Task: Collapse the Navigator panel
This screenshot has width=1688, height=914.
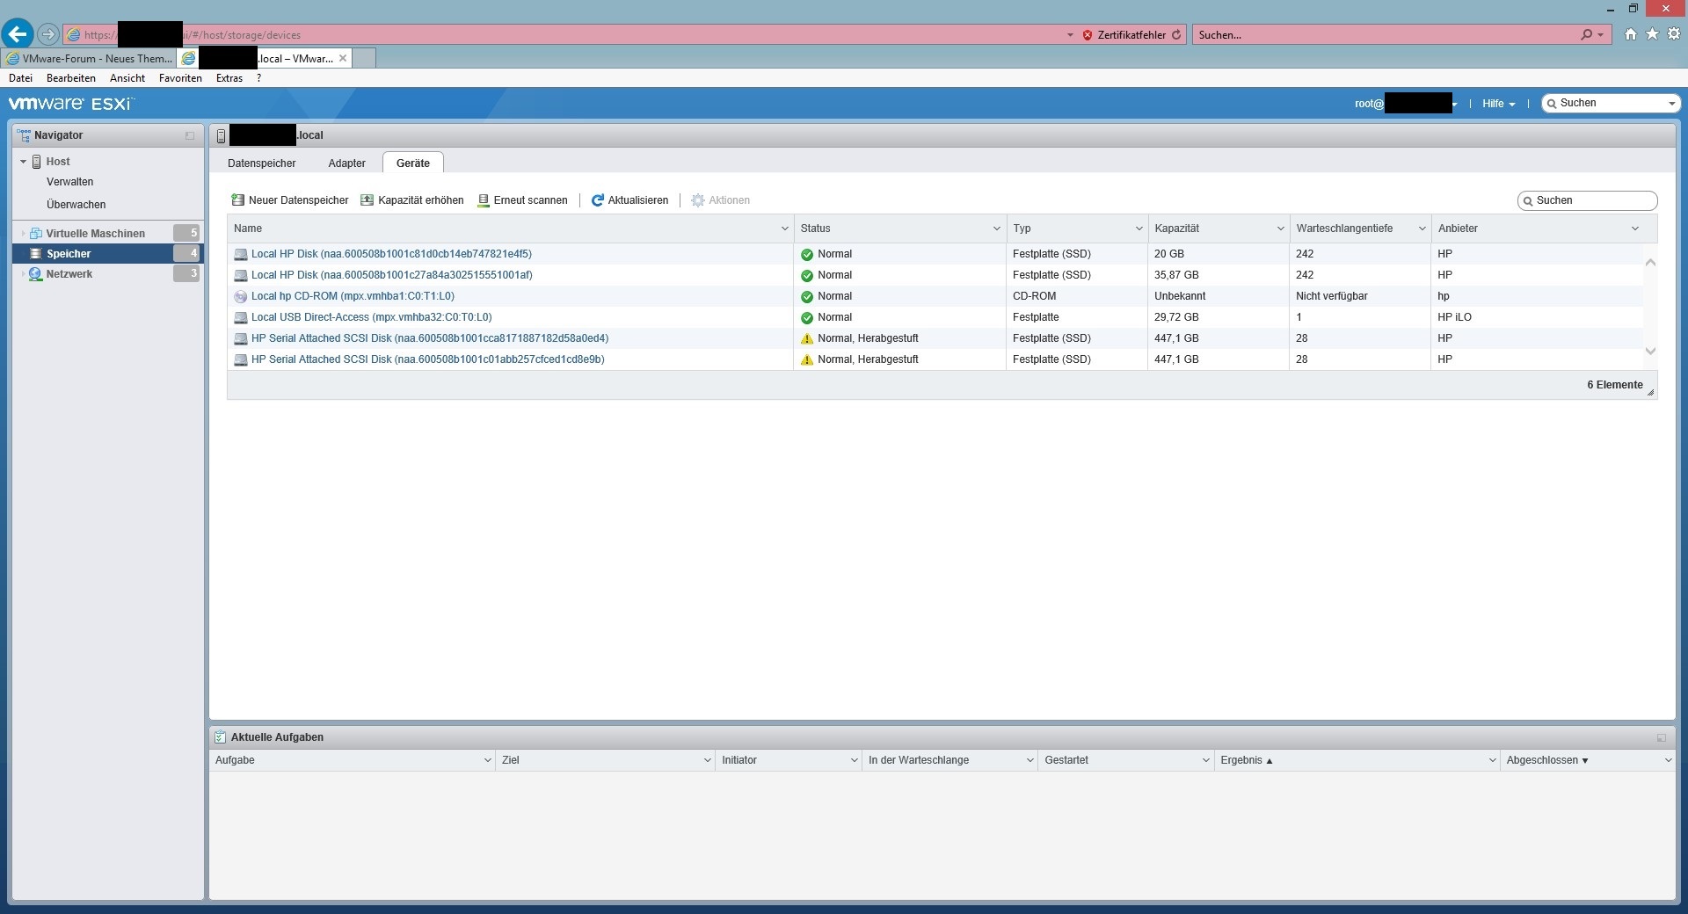Action: [x=188, y=134]
